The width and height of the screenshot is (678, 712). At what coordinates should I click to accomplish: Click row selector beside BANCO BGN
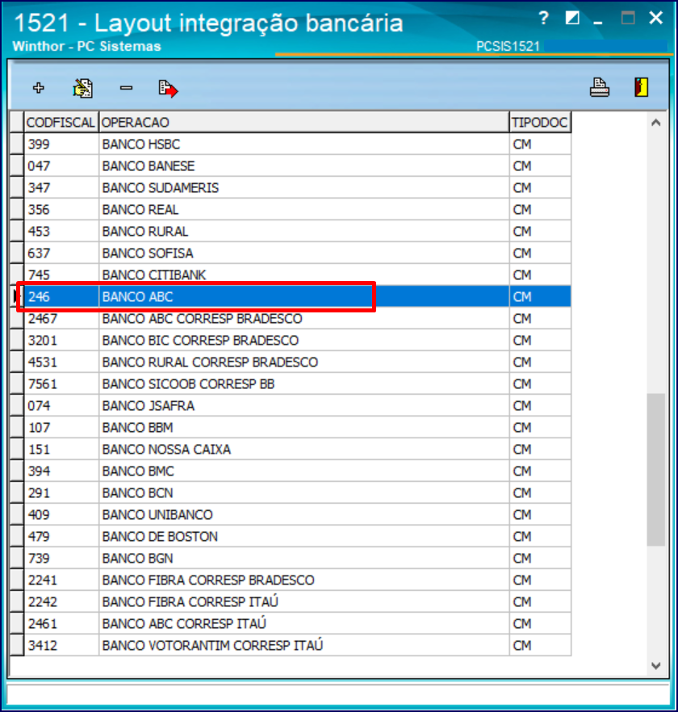pos(17,559)
